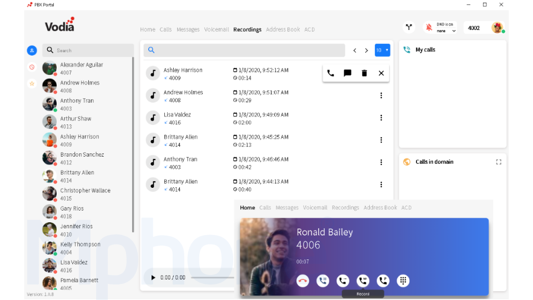Open ACD tab in top navigation
533x300 pixels.
pyautogui.click(x=309, y=29)
